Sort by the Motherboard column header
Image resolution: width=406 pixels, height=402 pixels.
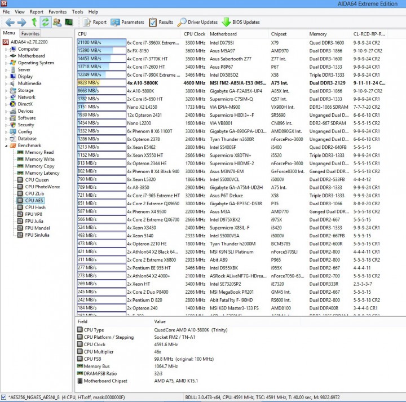[238, 34]
